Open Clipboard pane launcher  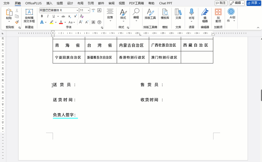(x=20, y=28)
